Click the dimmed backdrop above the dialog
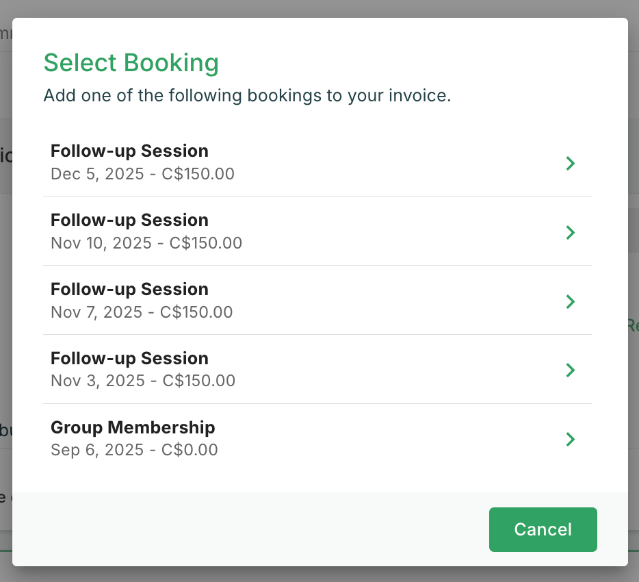 (319, 8)
